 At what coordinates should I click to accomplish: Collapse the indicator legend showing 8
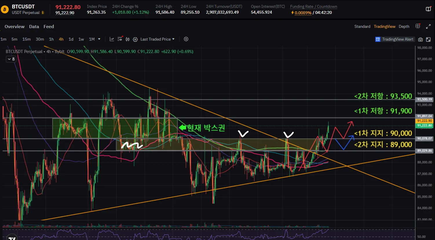[11, 59]
